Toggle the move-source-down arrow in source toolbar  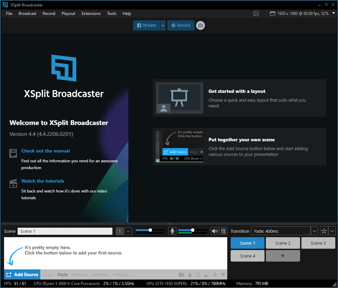215,274
